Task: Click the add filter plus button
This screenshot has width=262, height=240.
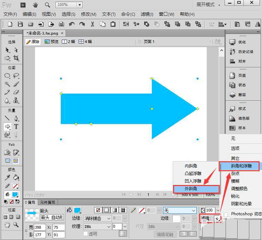Action: pos(217,218)
